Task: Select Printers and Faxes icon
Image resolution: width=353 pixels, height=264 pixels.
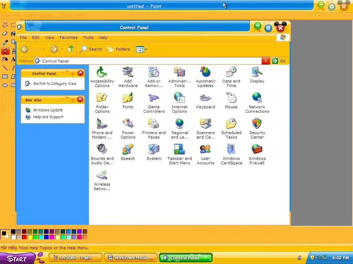Action: point(154,129)
